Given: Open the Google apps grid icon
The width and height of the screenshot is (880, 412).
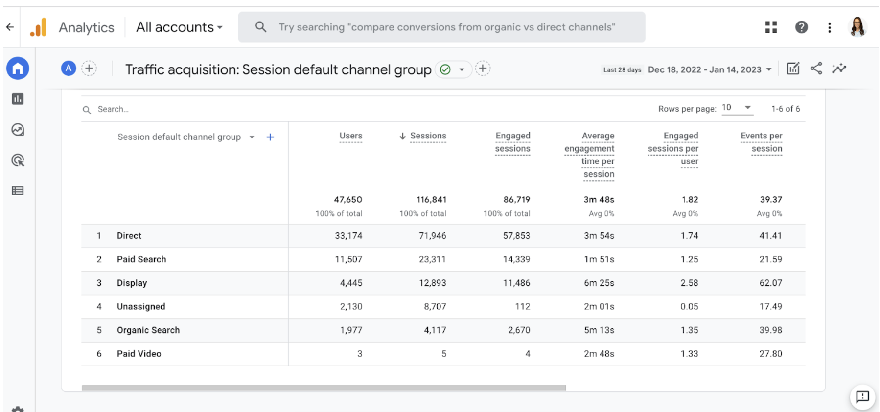Looking at the screenshot, I should (771, 27).
